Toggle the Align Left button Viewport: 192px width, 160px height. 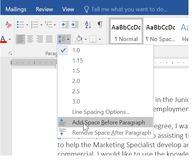(x=20, y=39)
